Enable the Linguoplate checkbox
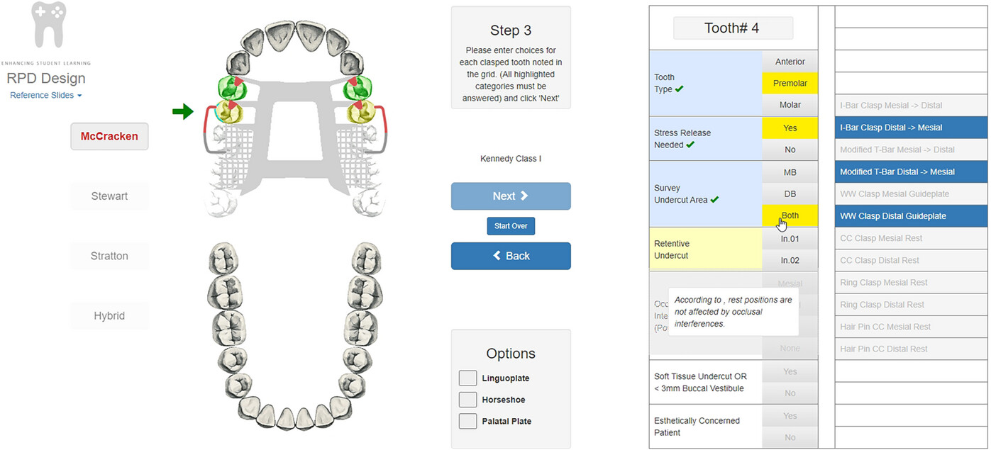991x450 pixels. coord(467,378)
